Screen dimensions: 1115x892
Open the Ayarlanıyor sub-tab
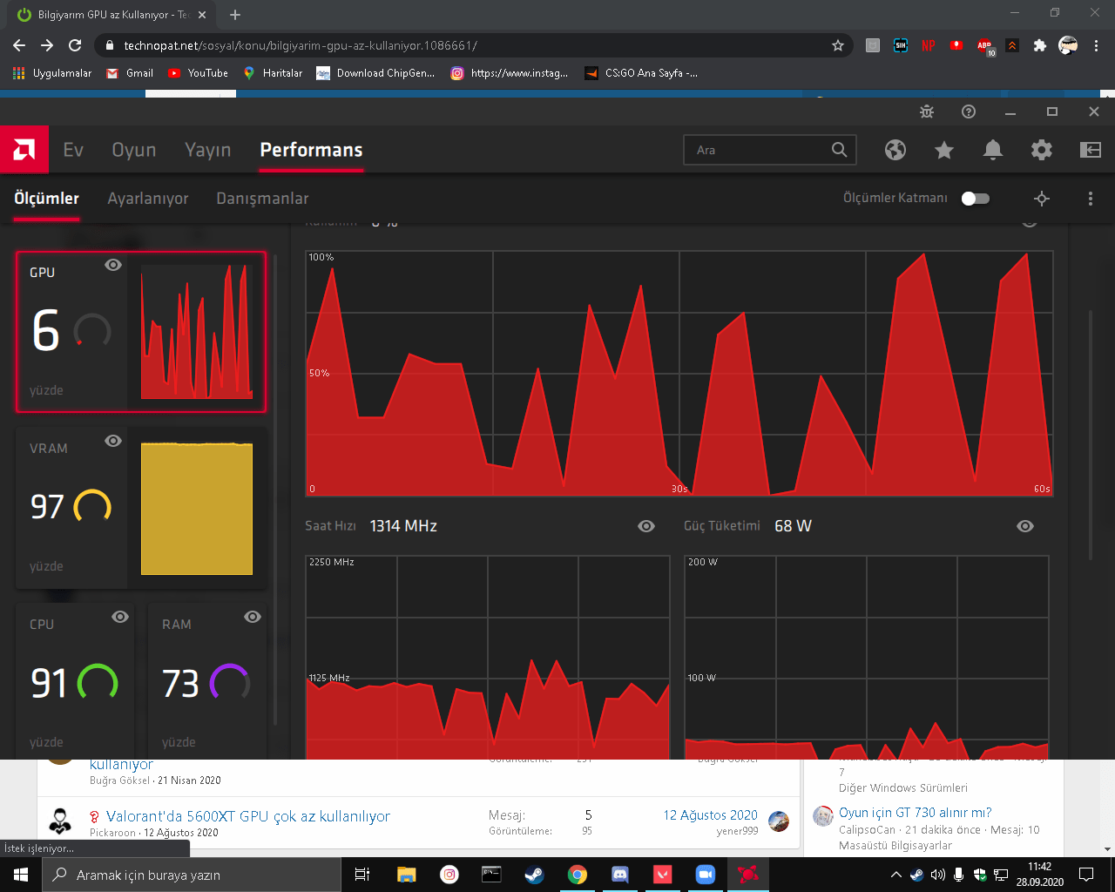click(148, 199)
